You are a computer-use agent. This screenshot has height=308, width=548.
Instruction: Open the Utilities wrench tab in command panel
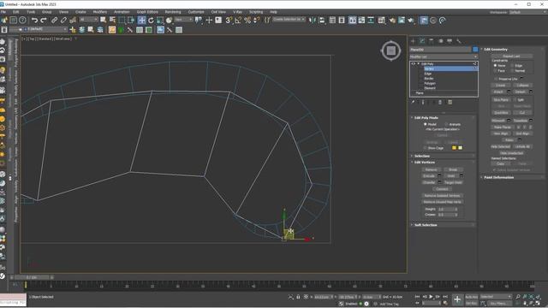[459, 41]
